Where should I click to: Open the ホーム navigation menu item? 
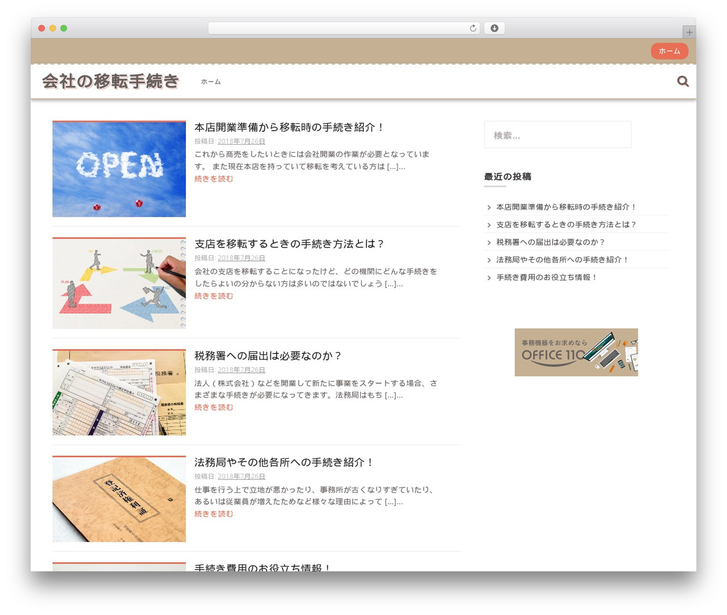(211, 82)
